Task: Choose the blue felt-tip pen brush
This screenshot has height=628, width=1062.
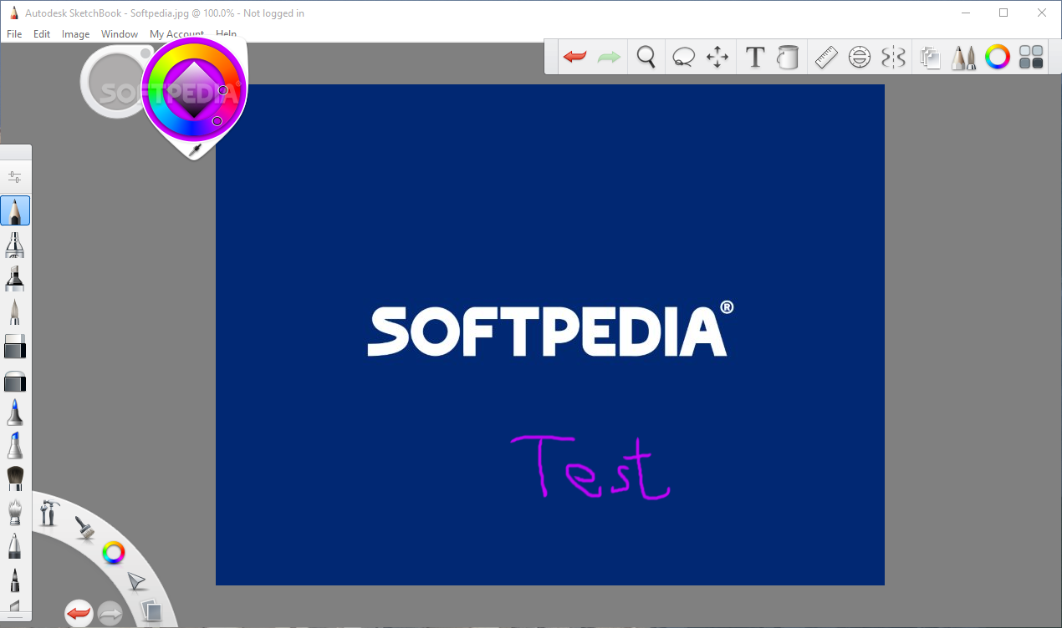Action: (x=15, y=445)
